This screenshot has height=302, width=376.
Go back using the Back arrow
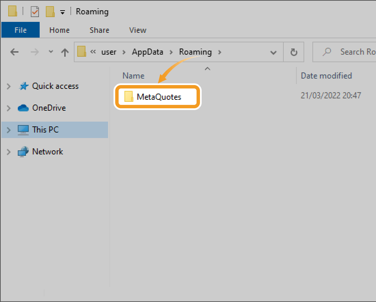[x=14, y=52]
